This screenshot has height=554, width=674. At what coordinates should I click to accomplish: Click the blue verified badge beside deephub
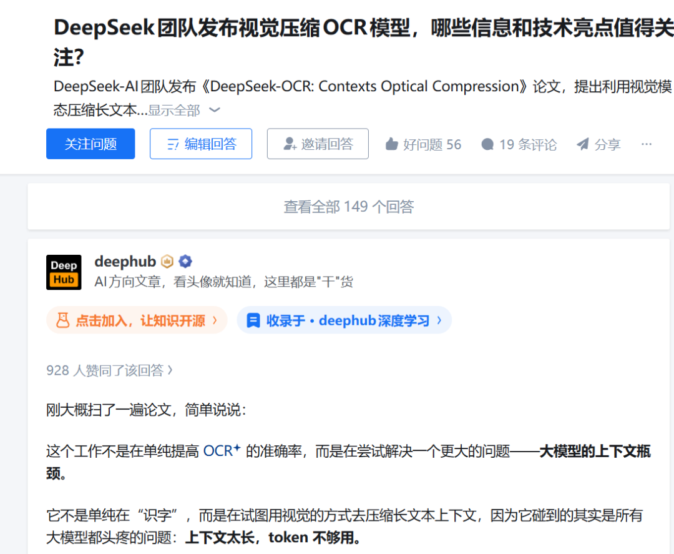click(x=185, y=261)
